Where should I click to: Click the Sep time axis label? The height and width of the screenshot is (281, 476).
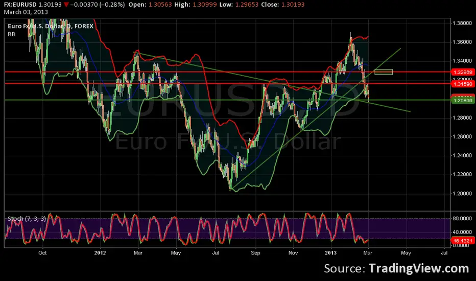tap(255, 253)
